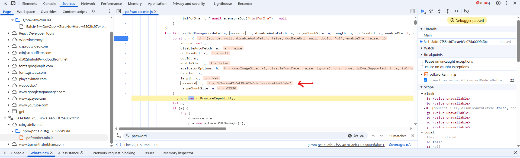
Task: Clear the search field text
Action: (350, 136)
